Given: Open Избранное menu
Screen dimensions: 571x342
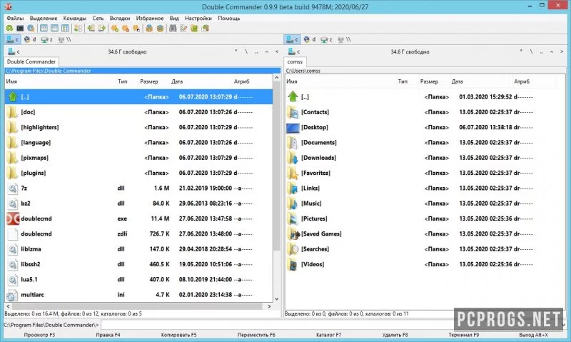Looking at the screenshot, I should point(150,19).
